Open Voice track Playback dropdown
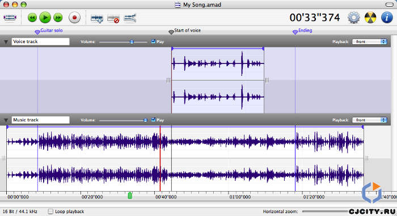 coord(369,41)
